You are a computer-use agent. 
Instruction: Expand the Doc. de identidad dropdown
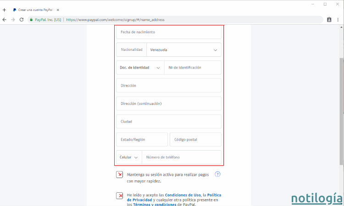click(x=140, y=68)
